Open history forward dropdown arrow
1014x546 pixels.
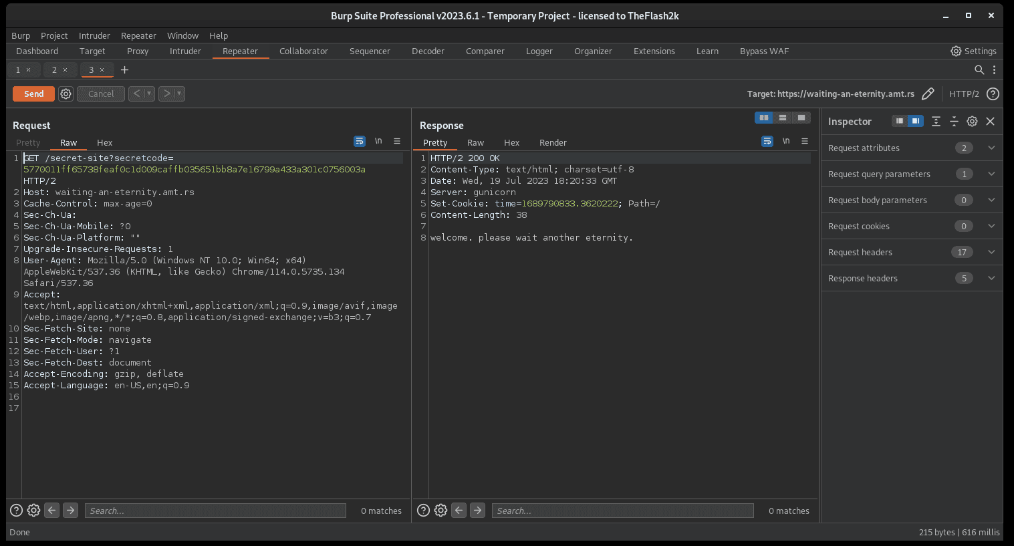(x=179, y=94)
